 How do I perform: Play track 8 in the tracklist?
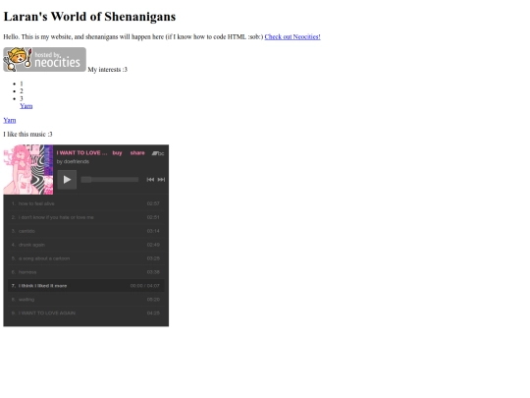click(x=85, y=300)
